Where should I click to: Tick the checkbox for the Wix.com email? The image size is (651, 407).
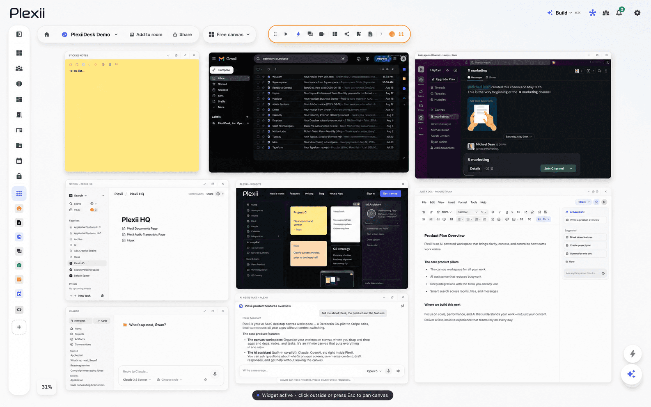click(258, 77)
